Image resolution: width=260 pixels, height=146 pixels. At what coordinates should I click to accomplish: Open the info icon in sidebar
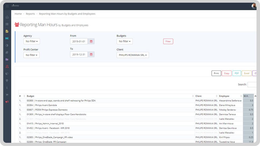point(7,88)
